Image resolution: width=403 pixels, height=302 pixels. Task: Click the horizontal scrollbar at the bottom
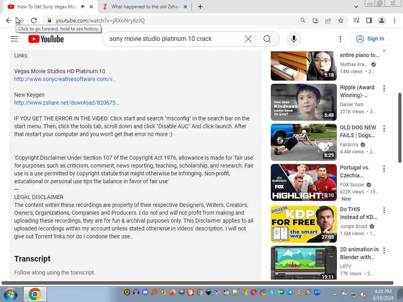tap(198, 283)
